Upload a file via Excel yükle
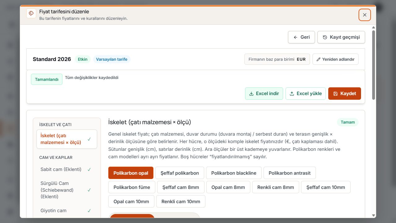The width and height of the screenshot is (396, 223). point(306,94)
